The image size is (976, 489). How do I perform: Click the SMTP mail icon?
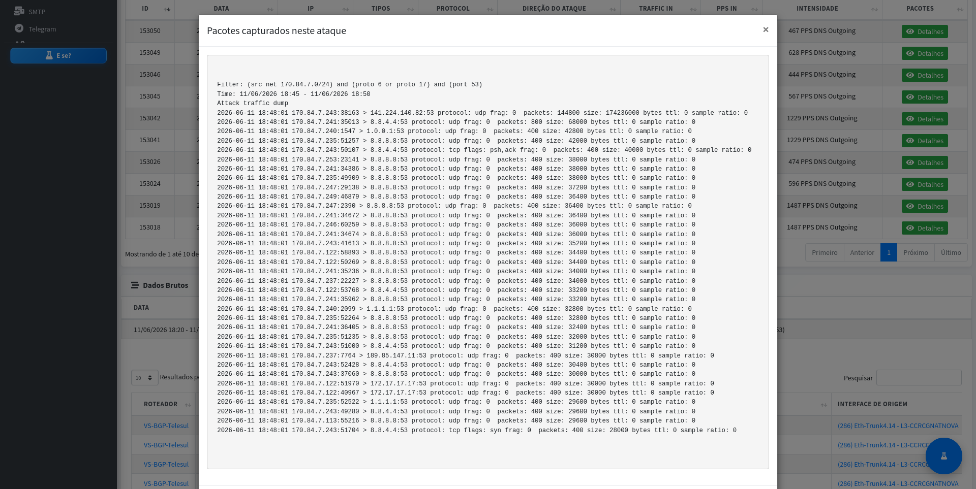click(19, 11)
